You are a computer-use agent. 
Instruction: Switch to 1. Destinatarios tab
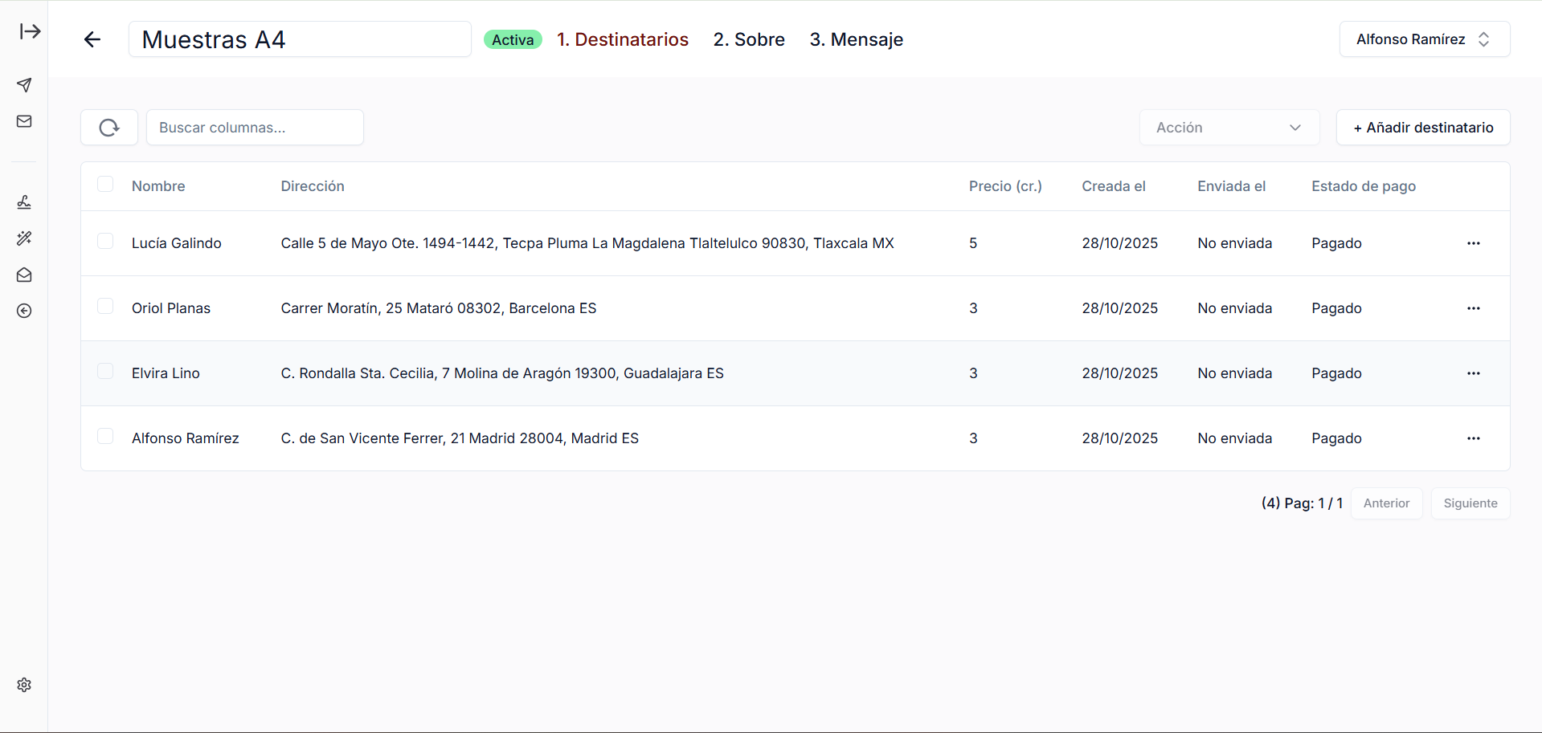coord(623,39)
